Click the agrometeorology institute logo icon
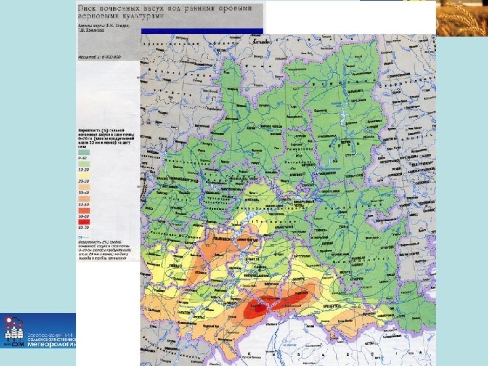The image size is (488, 366). (x=14, y=331)
